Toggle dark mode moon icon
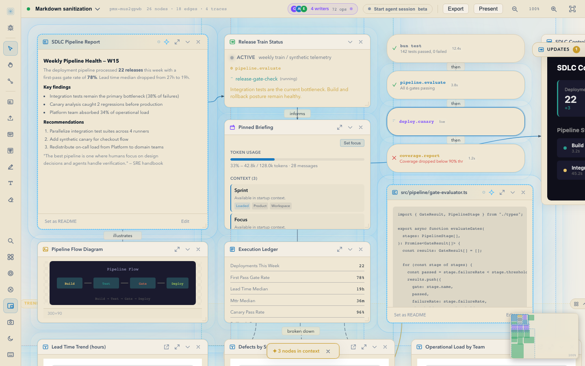Viewport: 585px width, 366px height. [x=11, y=338]
